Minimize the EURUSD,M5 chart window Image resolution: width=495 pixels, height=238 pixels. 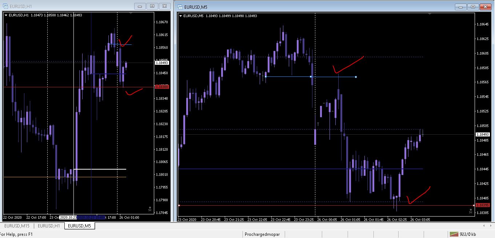click(x=460, y=7)
